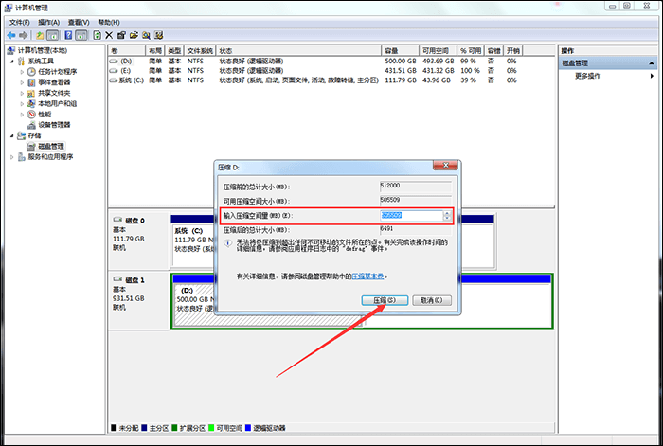
Task: Sort by the 容量 column header
Action: (400, 51)
